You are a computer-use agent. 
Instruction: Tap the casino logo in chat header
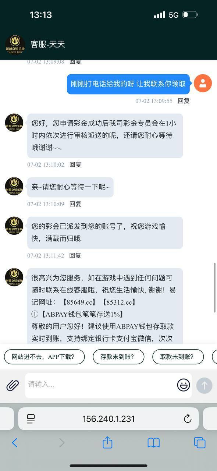pos(15,45)
